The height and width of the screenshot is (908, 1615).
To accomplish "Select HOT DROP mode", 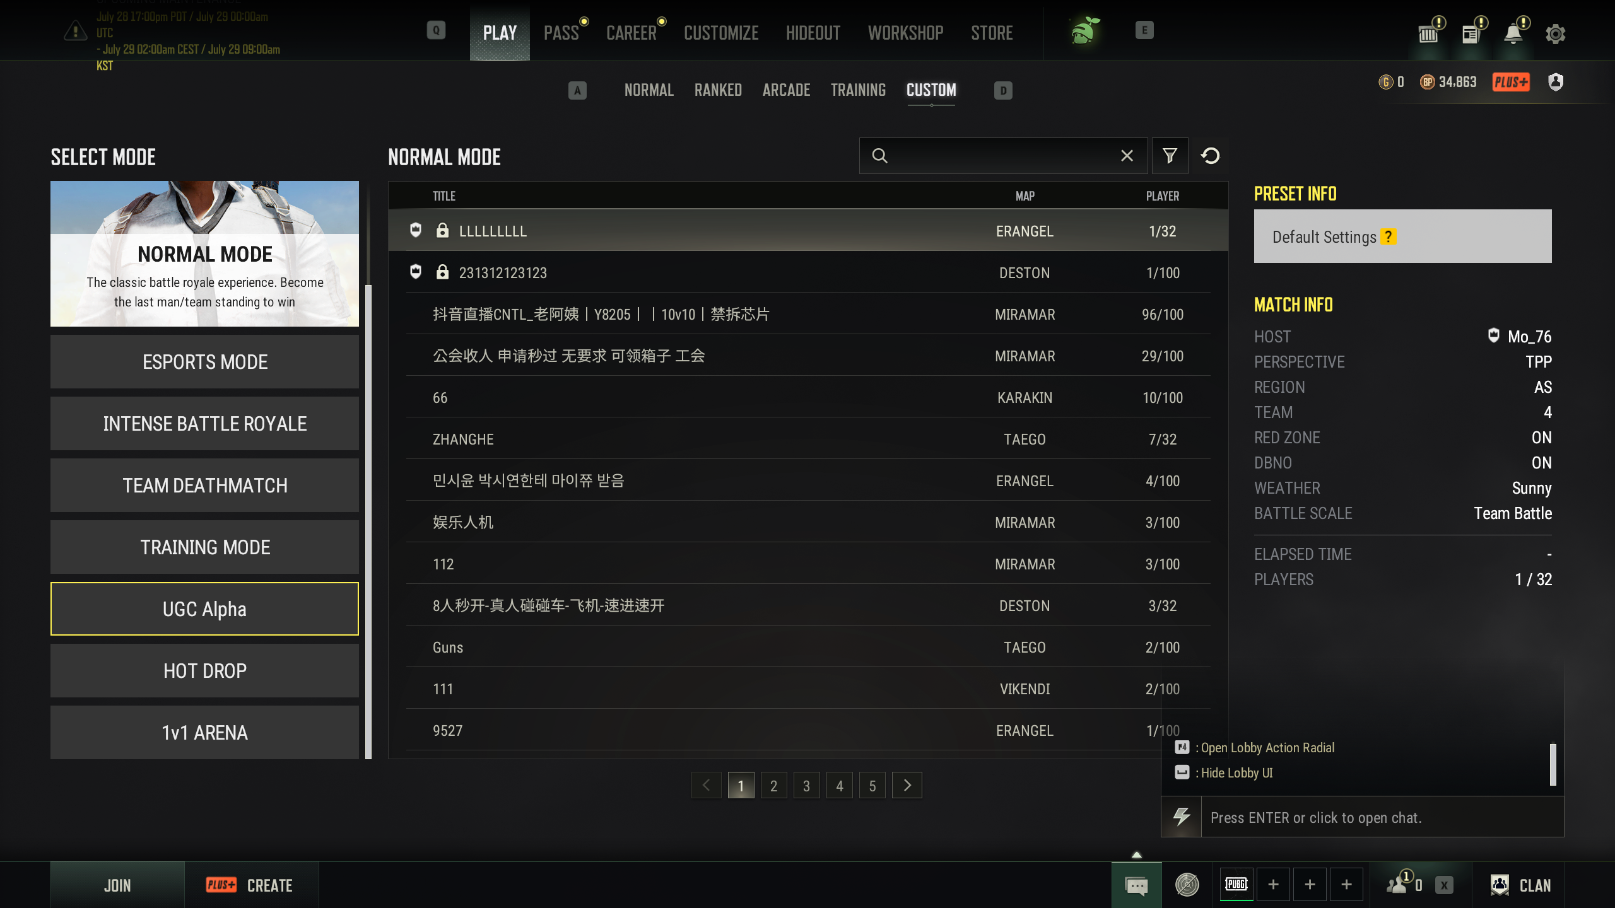I will [204, 671].
